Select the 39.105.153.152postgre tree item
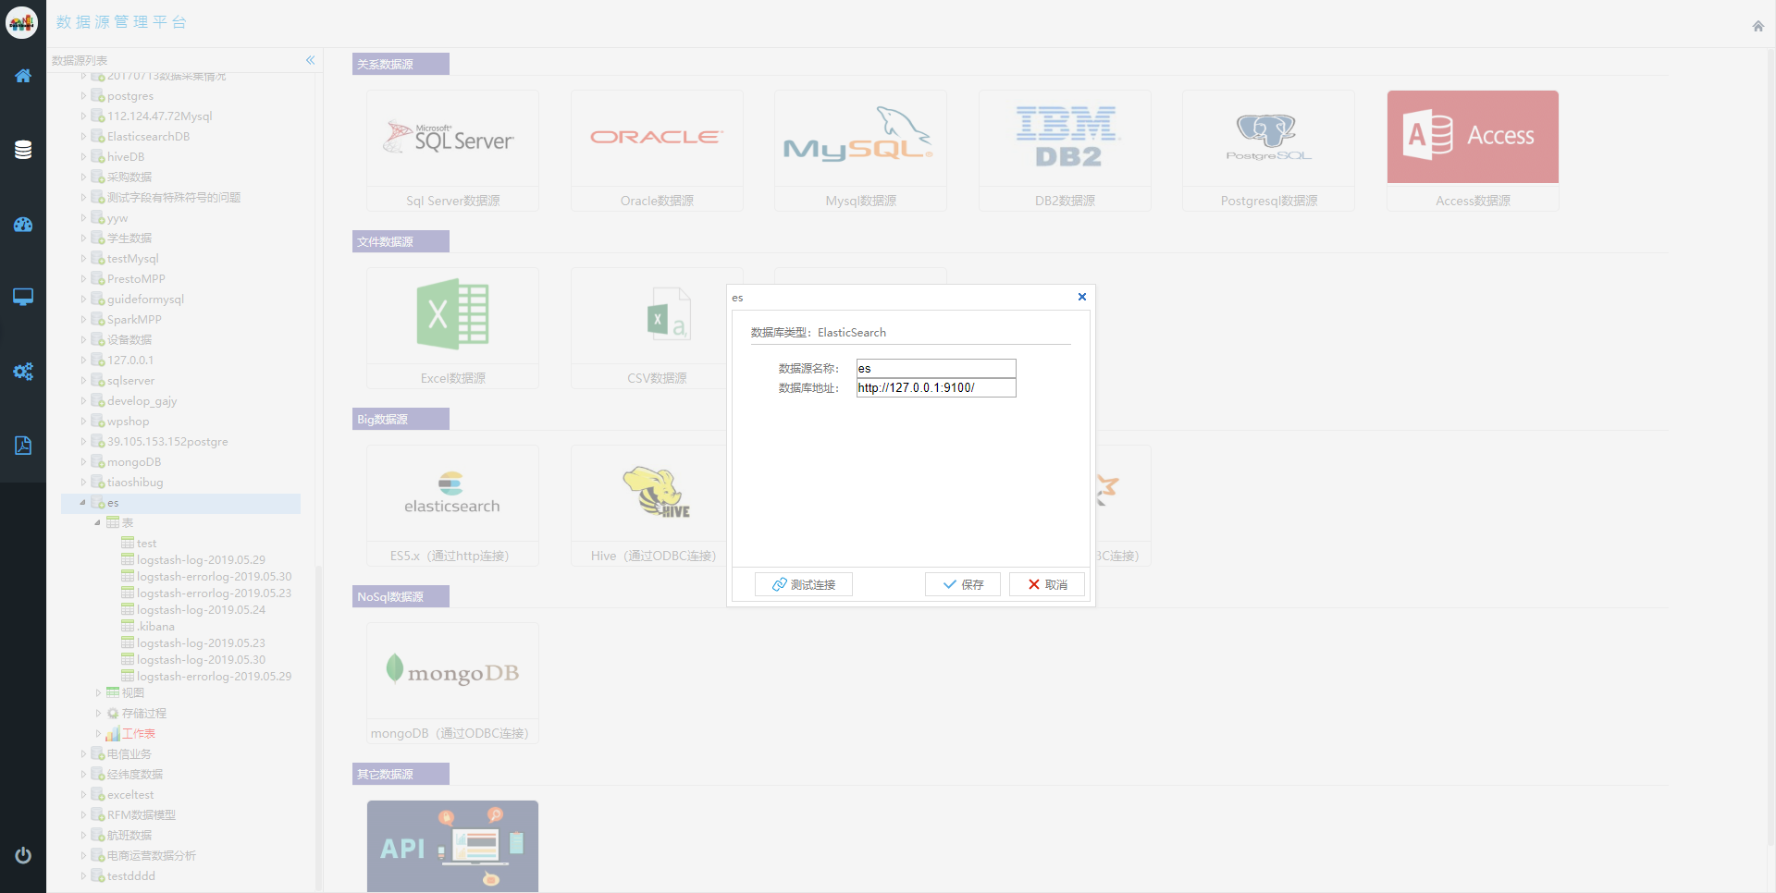Screen dimensions: 1776x893 click(x=167, y=442)
